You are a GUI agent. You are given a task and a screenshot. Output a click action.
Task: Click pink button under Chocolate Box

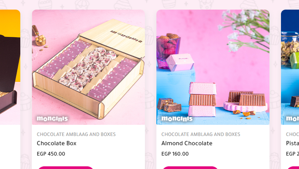(66, 168)
